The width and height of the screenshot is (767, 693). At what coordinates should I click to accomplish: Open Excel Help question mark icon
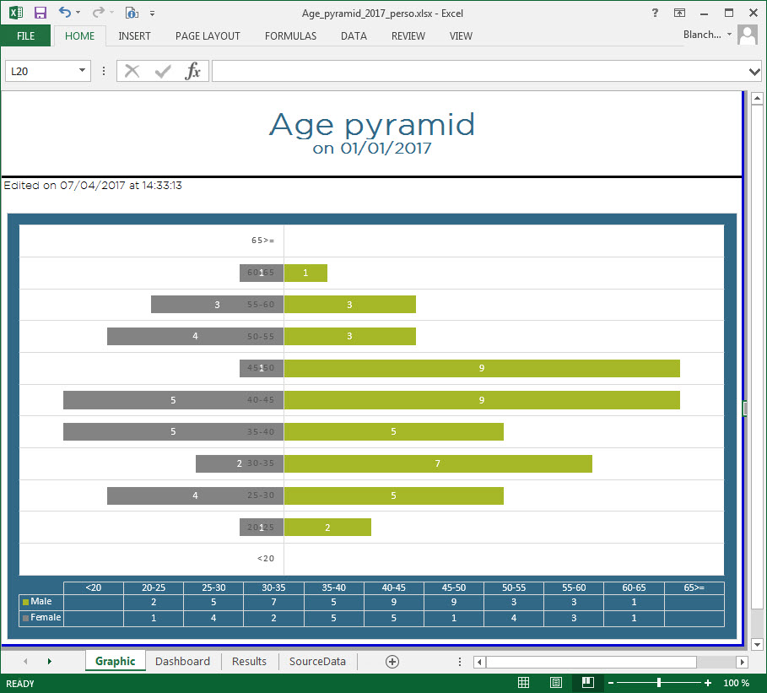tap(655, 13)
